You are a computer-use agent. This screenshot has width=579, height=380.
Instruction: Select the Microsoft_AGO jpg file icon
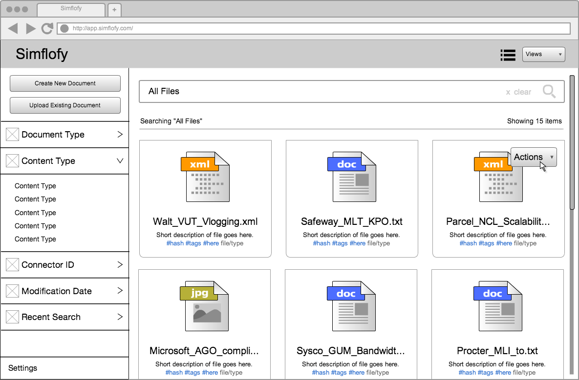204,306
